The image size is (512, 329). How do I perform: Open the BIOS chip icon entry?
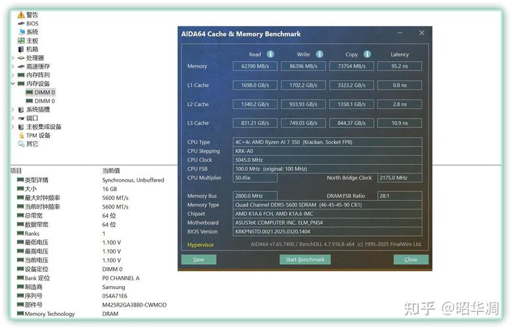(x=22, y=23)
